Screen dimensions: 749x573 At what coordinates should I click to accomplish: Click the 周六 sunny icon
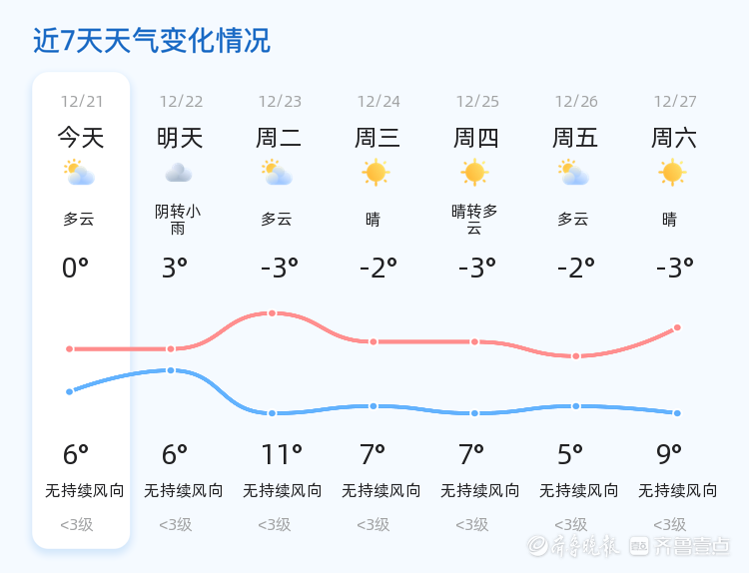[672, 173]
